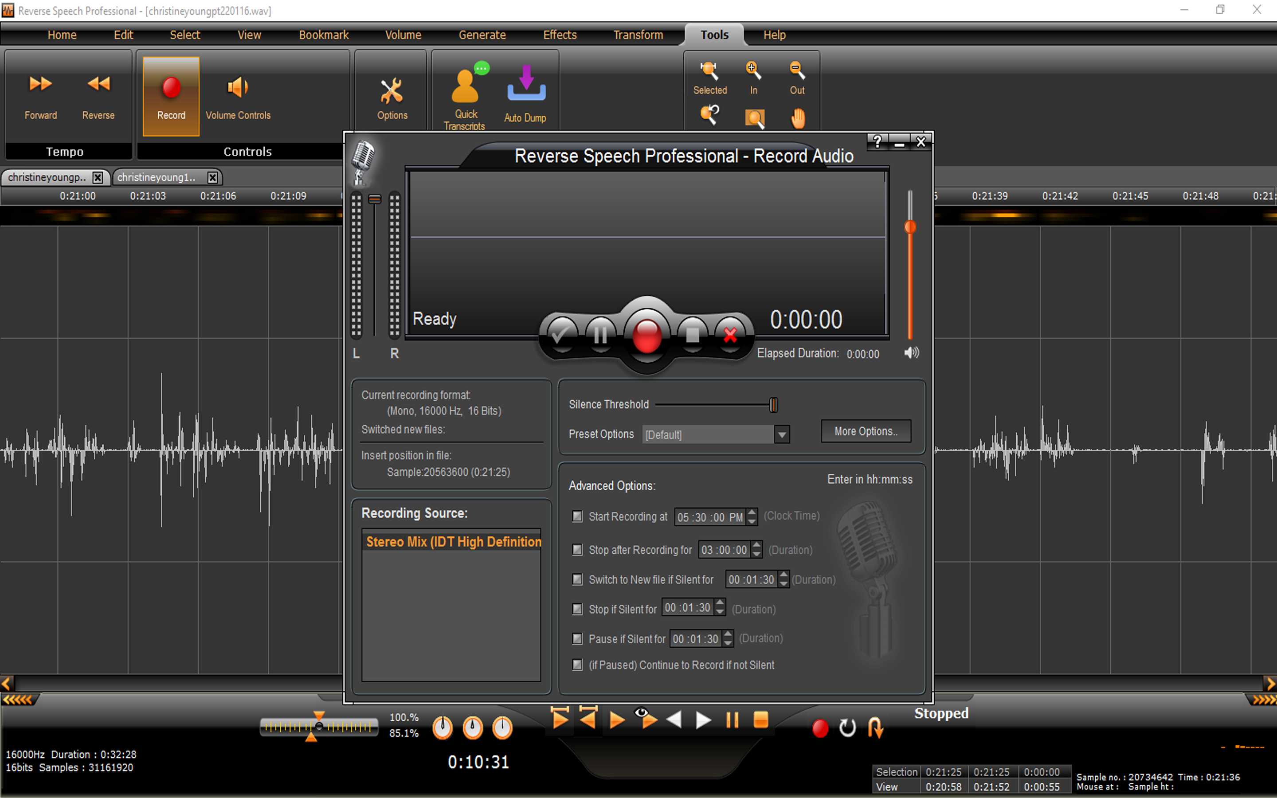Click red record dot on main transport
The height and width of the screenshot is (798, 1277).
pos(820,728)
